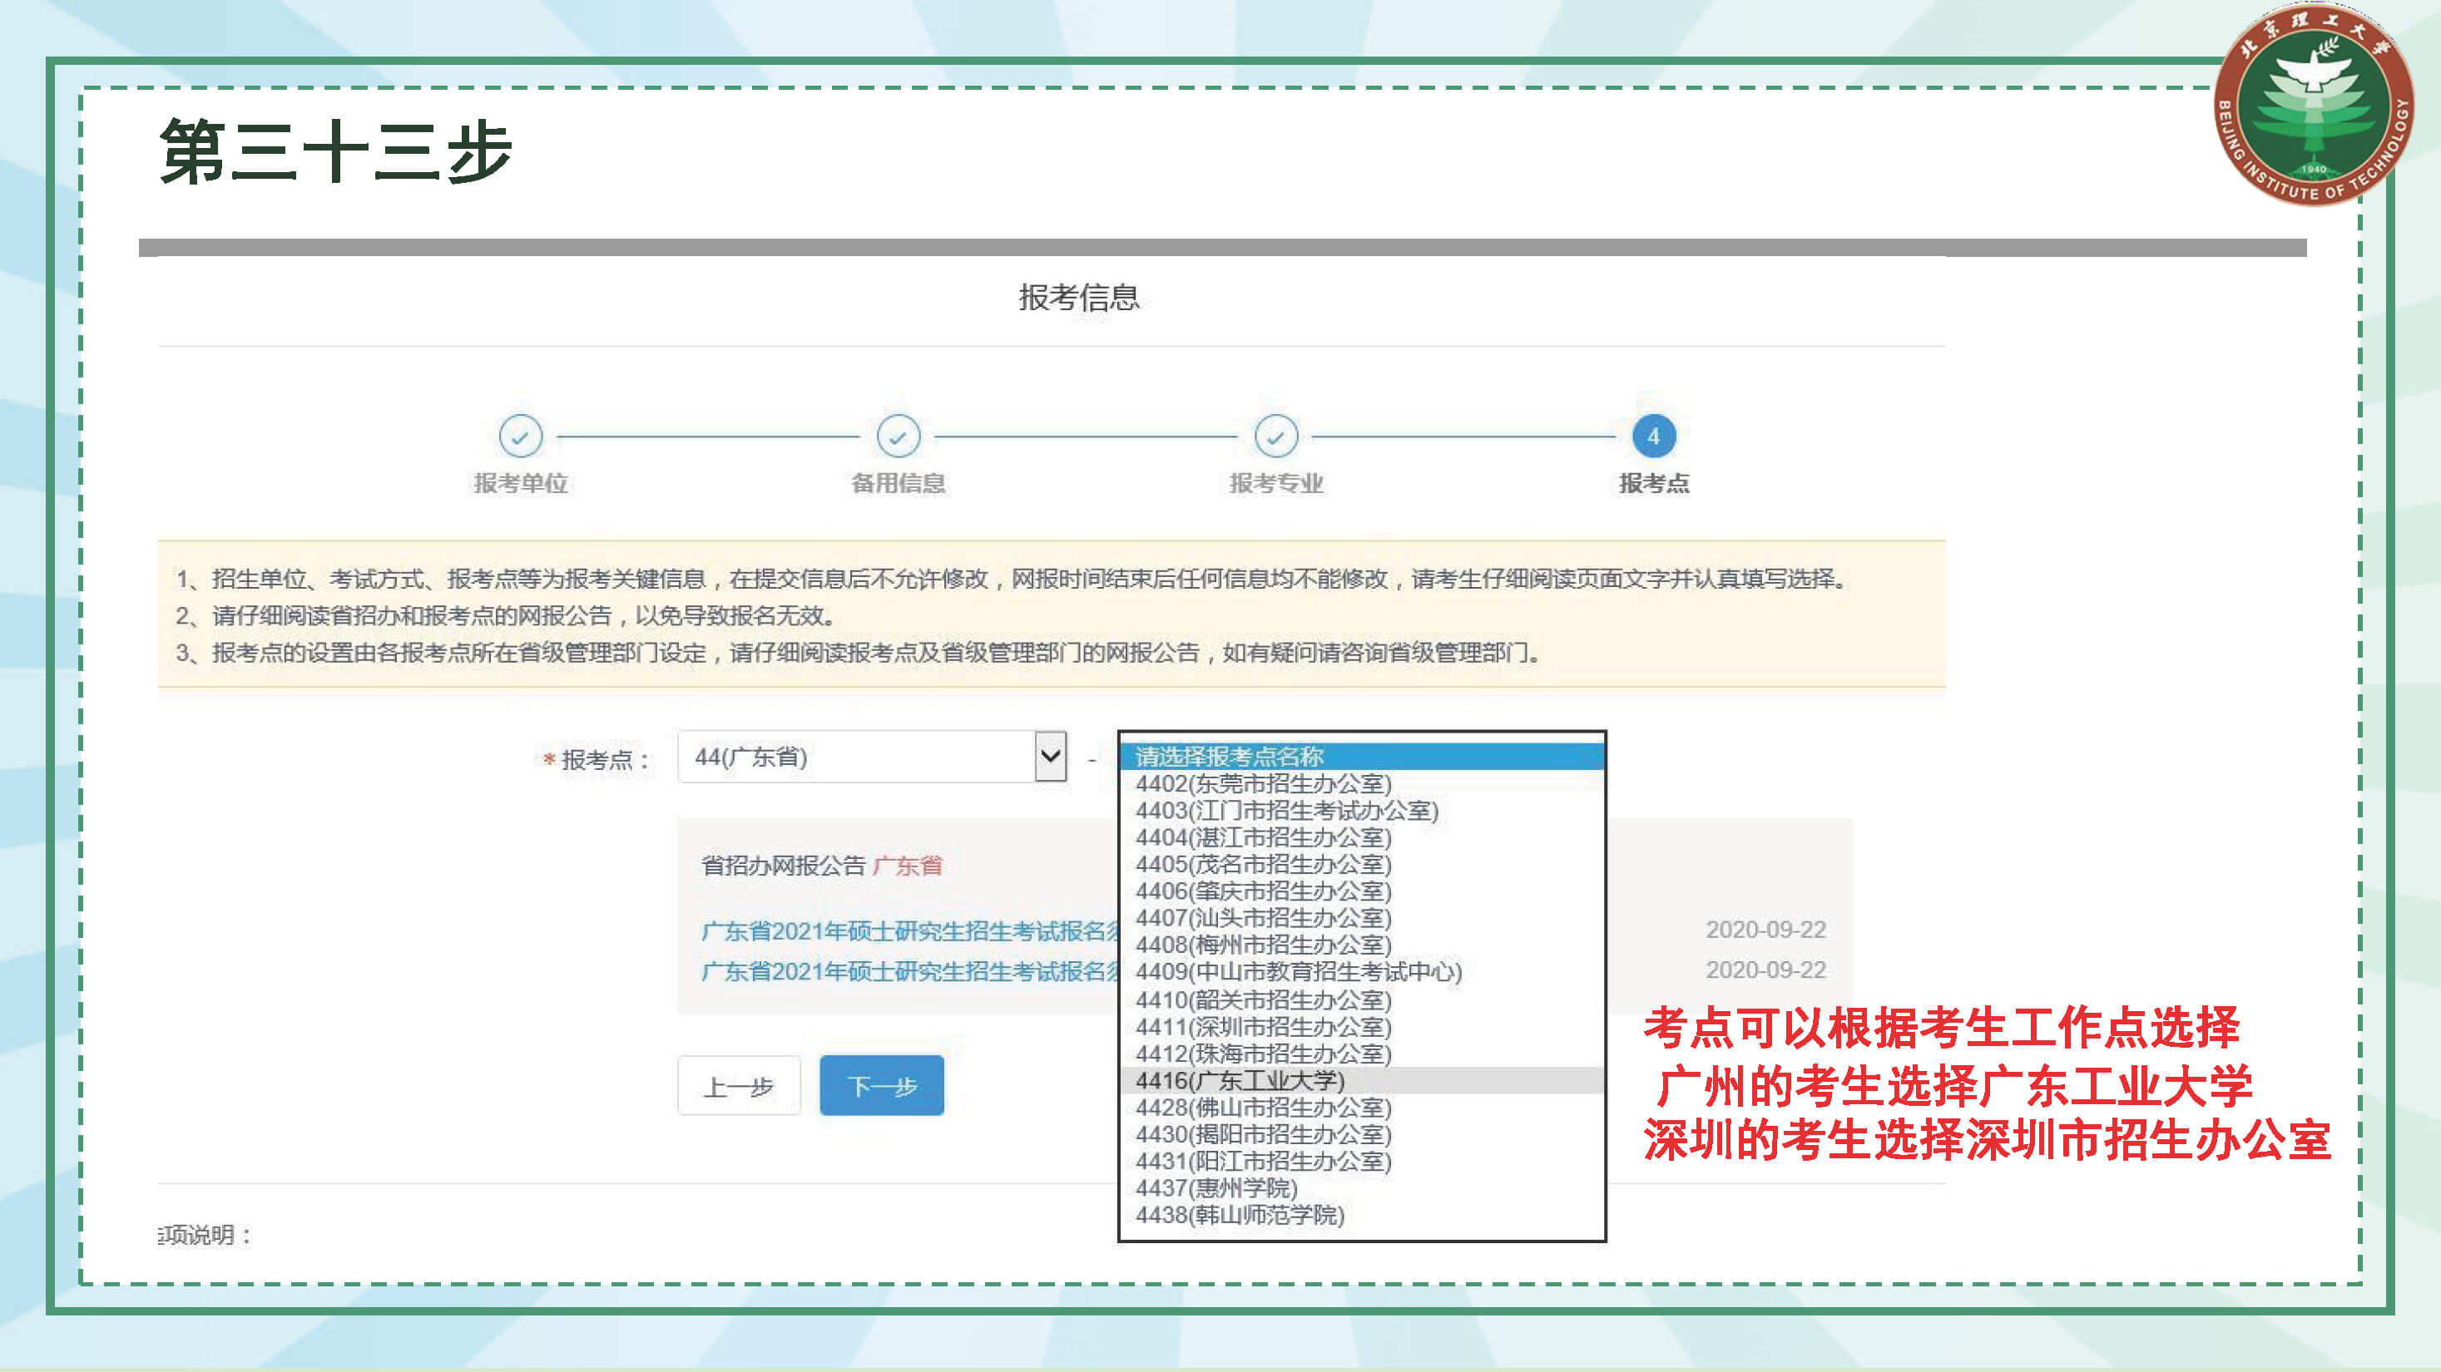Viewport: 2441px width, 1372px height.
Task: Open first 广东省2021年硕士研究生招生考试 announcement link
Action: [909, 930]
